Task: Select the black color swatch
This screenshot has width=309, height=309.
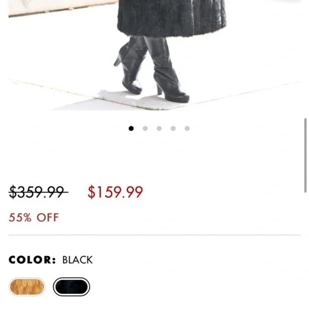Action: pos(71,287)
